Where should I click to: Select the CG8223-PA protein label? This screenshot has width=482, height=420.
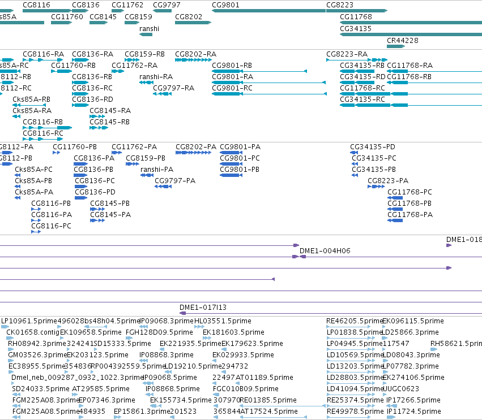pos(388,181)
